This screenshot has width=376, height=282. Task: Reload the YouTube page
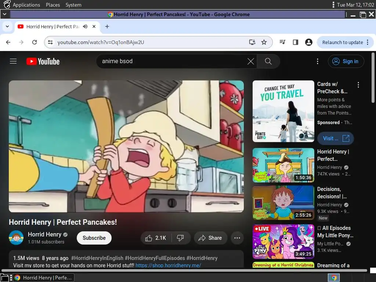click(x=35, y=42)
